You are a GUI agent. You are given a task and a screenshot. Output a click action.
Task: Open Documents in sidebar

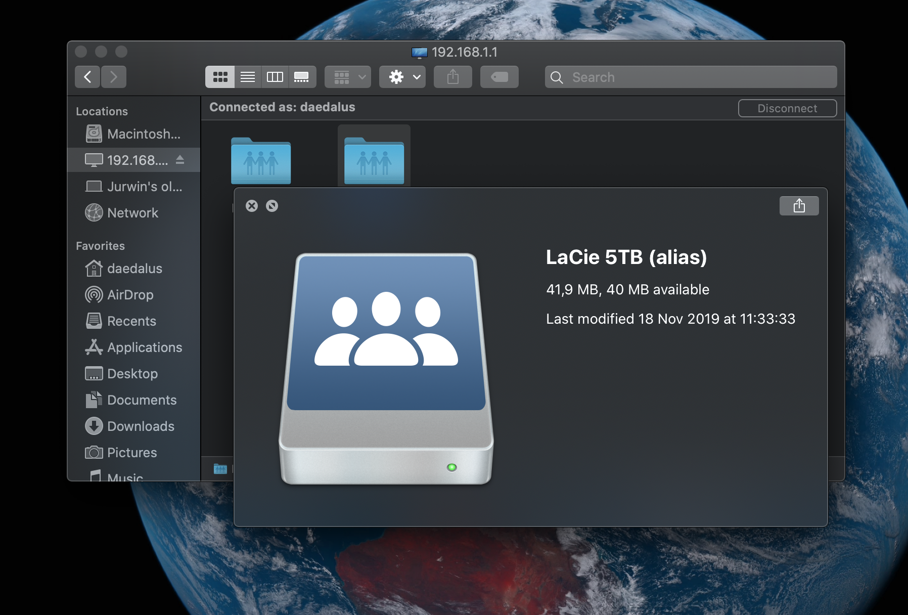tap(134, 400)
